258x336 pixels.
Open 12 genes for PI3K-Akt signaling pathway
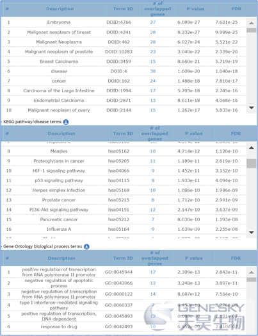pos(153,210)
